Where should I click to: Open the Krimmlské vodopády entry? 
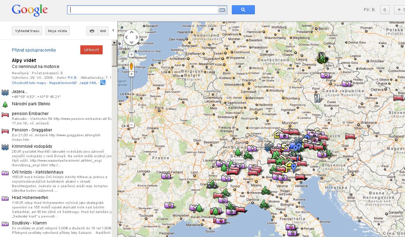pyautogui.click(x=32, y=146)
